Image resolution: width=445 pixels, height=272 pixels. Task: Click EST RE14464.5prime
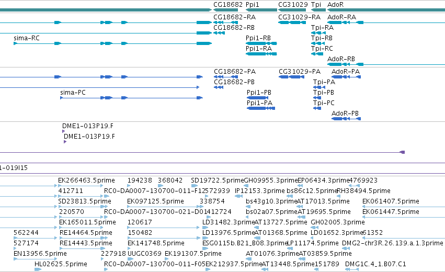[x=86, y=233]
